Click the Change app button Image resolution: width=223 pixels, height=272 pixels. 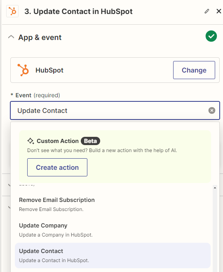(x=194, y=70)
